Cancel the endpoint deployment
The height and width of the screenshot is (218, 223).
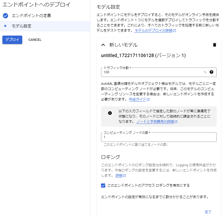click(x=35, y=40)
